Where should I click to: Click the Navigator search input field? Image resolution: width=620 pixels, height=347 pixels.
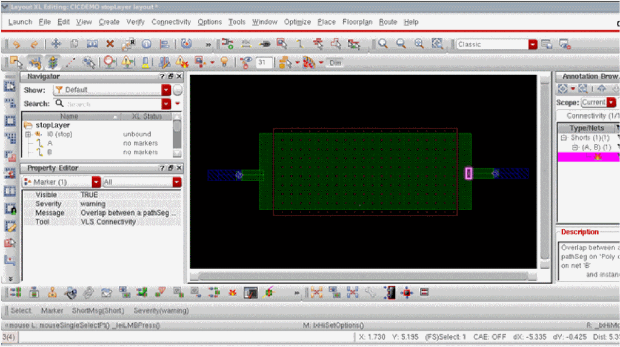coord(115,104)
